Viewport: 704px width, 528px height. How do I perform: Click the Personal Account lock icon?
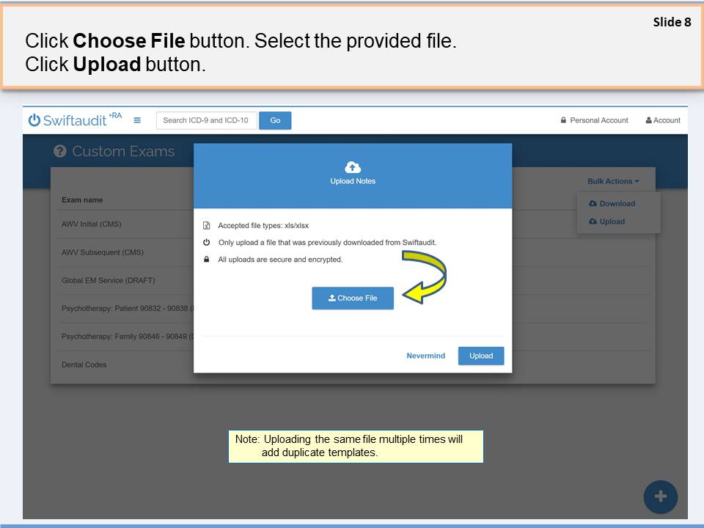pyautogui.click(x=563, y=120)
